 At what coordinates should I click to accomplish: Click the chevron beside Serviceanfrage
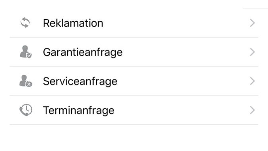(x=252, y=81)
